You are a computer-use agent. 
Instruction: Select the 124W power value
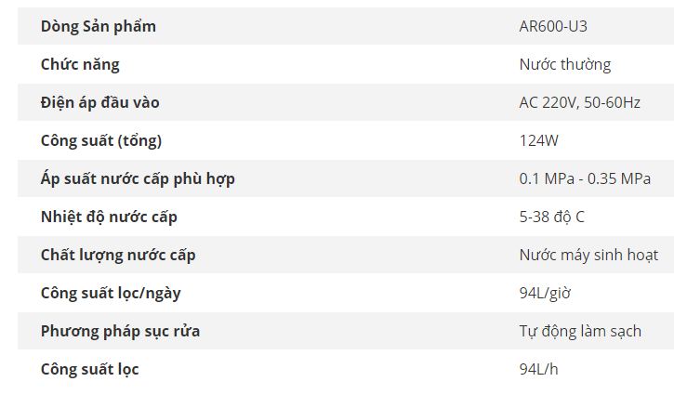click(538, 140)
